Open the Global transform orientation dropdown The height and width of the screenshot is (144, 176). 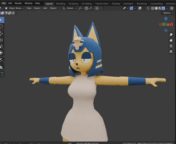pos(69,8)
